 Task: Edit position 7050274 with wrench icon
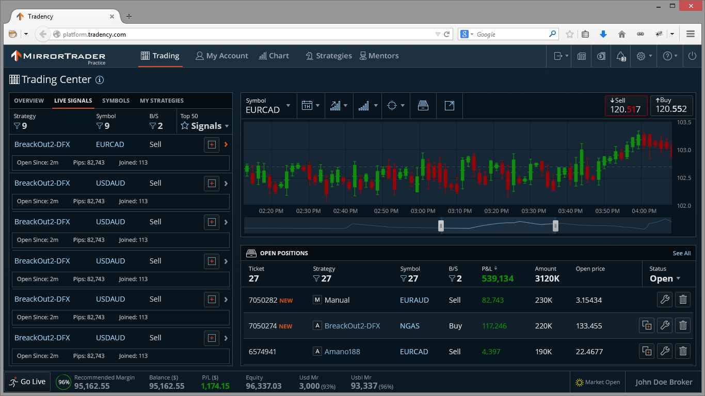[x=665, y=325]
